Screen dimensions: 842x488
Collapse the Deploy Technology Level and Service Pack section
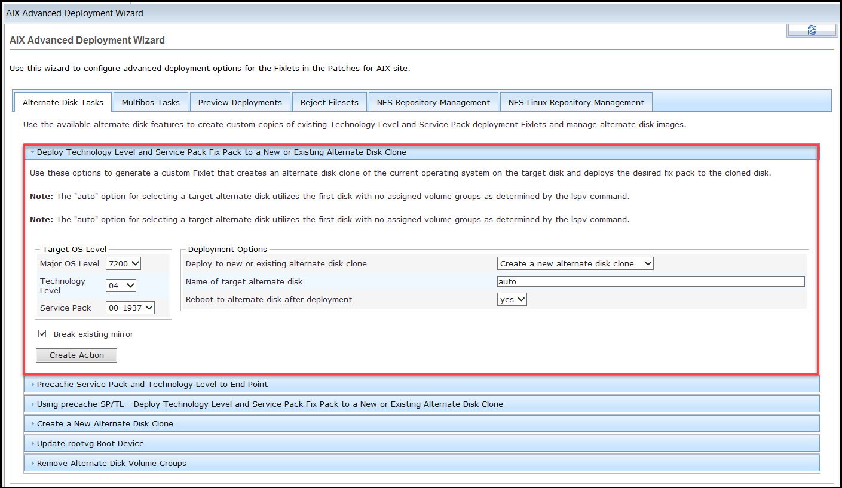421,152
